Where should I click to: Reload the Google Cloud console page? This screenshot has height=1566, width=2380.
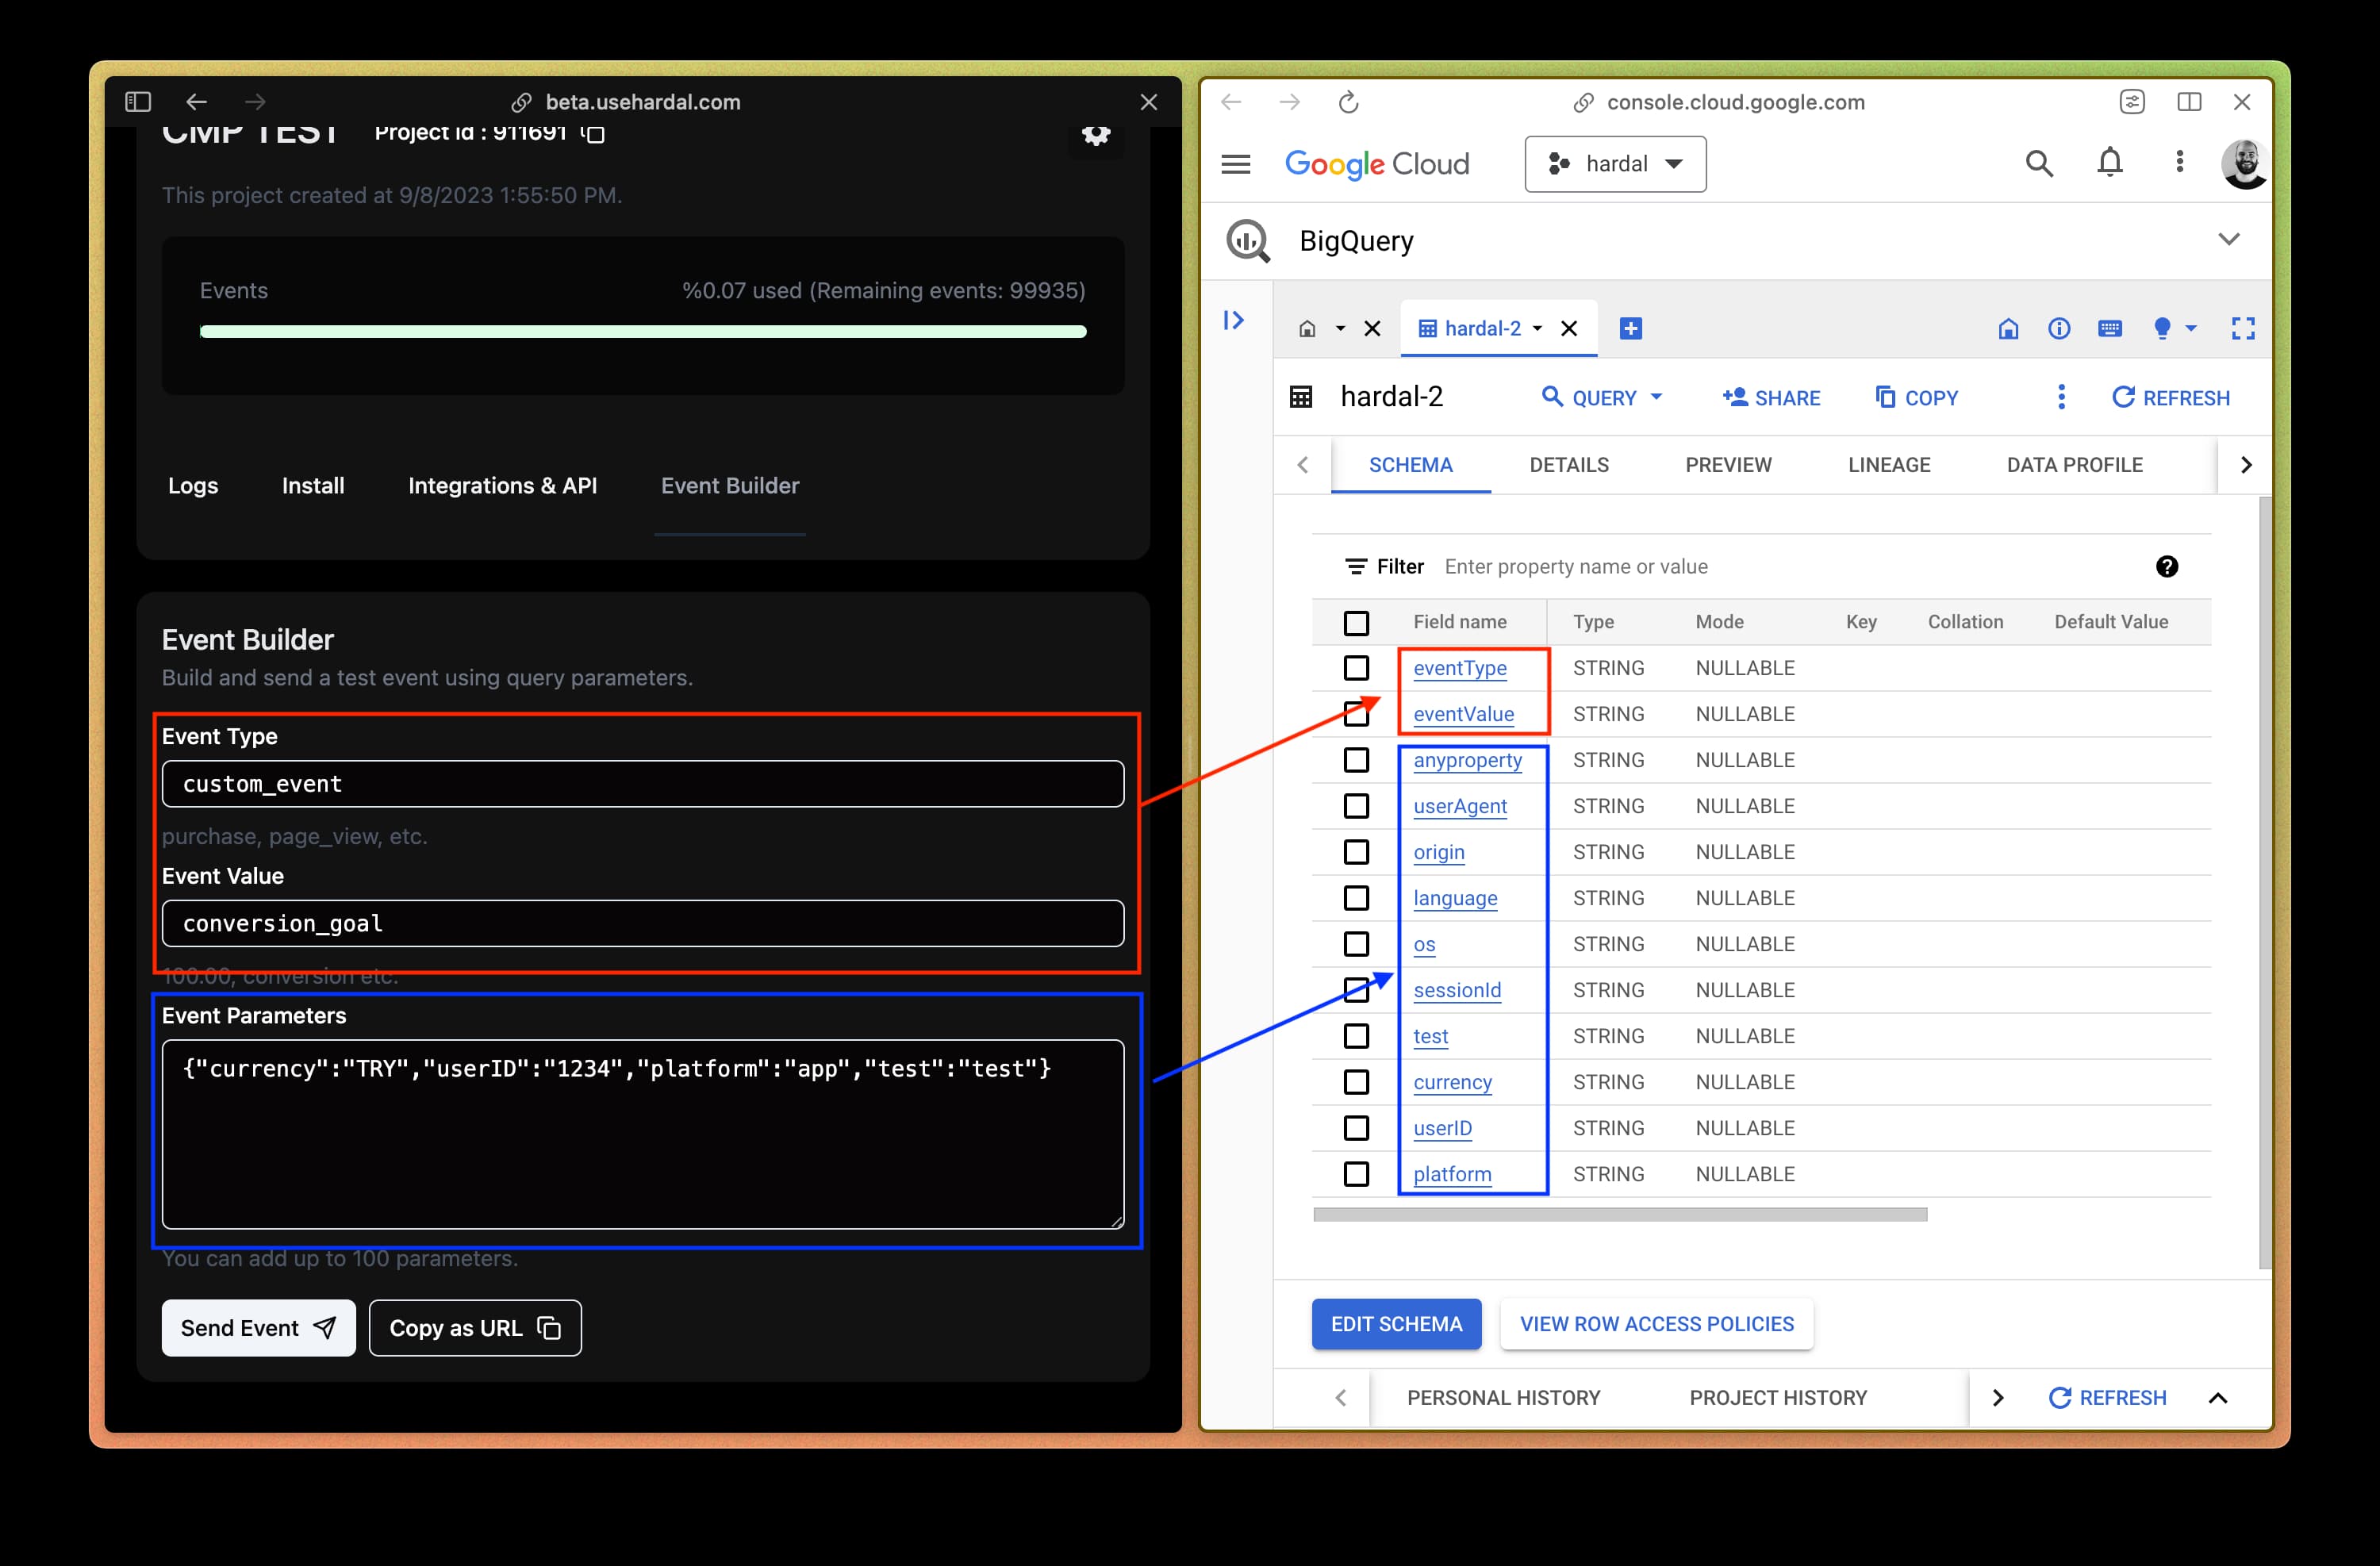click(x=1348, y=102)
